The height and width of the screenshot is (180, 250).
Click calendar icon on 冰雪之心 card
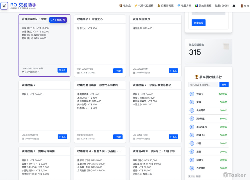[x=78, y=73]
